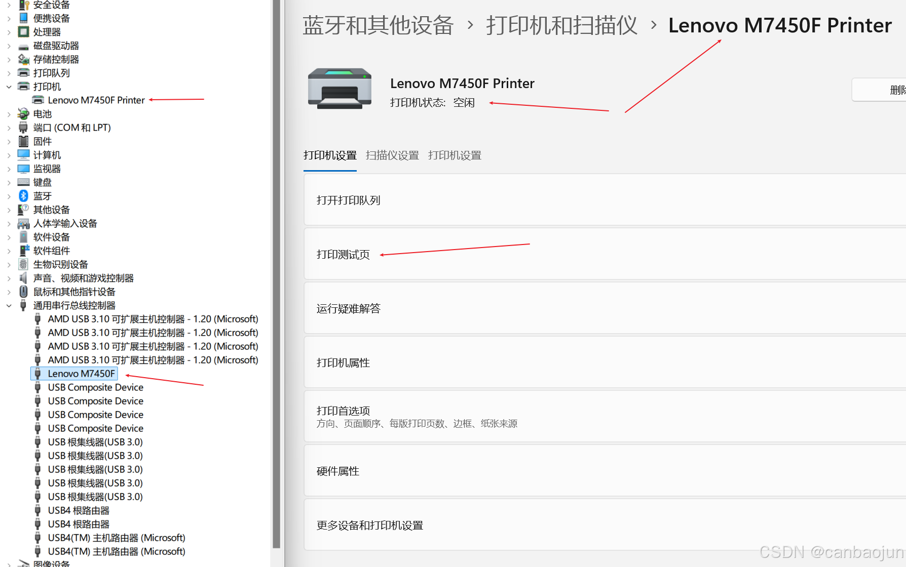Click the 便携设备 category icon

tap(23, 18)
